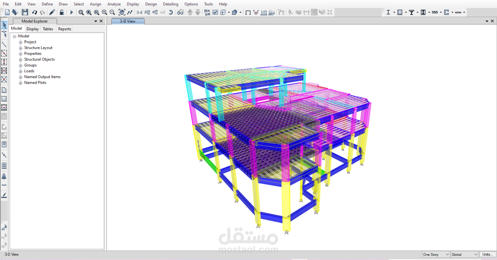Open the composite column design dropdown arrow
This screenshot has width=497, height=260.
coord(429,12)
